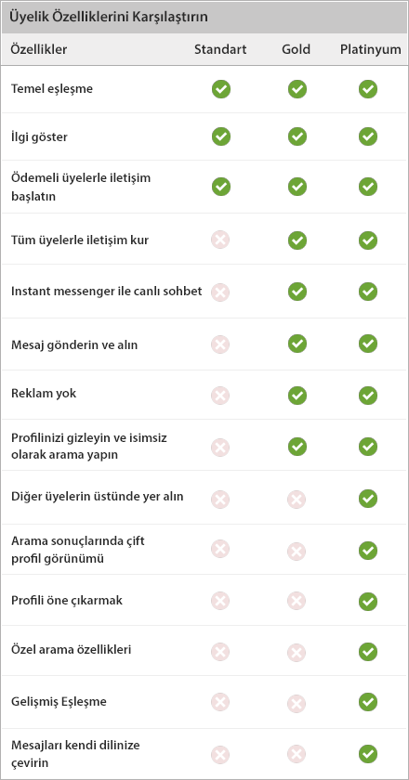Click Gold cross icon for Profili öne çıkarmak

coord(297,601)
